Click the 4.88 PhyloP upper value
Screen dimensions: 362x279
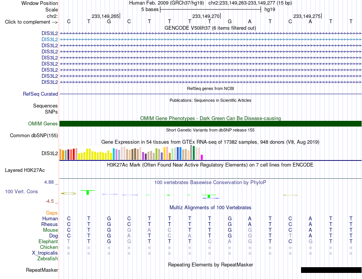pos(49,182)
